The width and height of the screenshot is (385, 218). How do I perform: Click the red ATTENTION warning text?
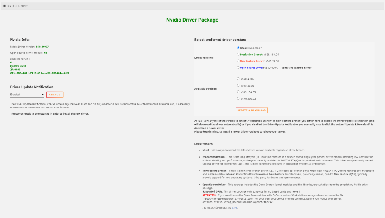point(209,195)
